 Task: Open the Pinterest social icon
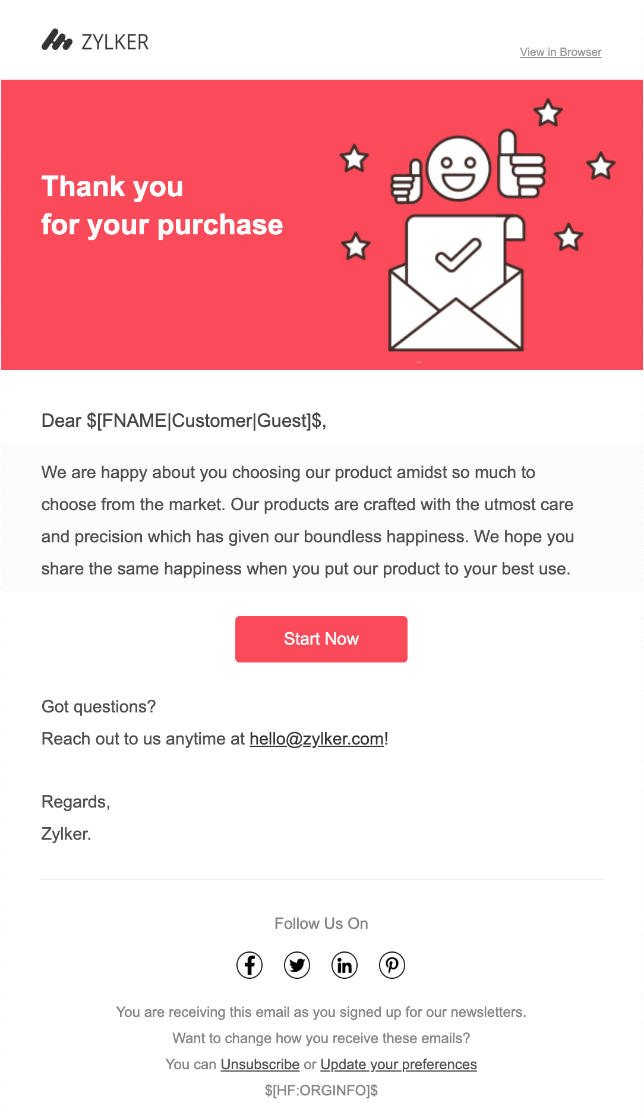392,965
